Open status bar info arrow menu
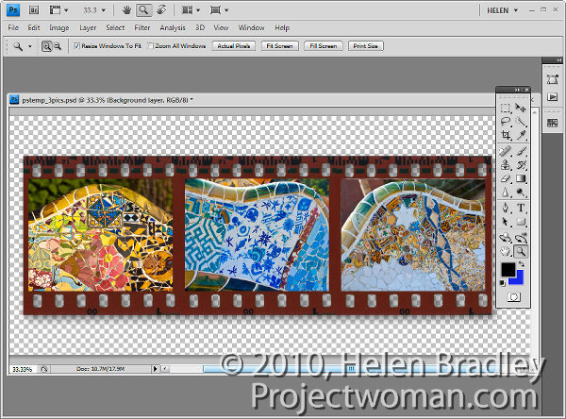566x419 pixels. point(156,369)
